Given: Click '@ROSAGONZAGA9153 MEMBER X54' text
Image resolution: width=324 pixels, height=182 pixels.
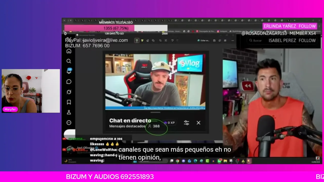Looking at the screenshot, I should (x=279, y=33).
